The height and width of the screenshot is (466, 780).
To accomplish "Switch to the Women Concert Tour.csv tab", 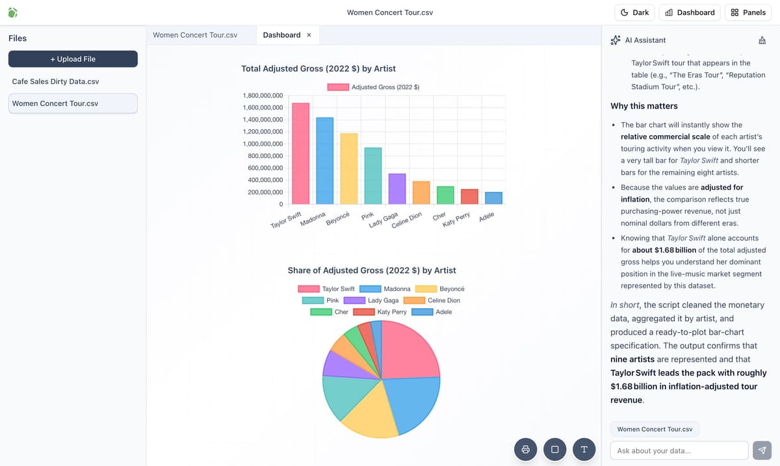I will click(x=195, y=35).
